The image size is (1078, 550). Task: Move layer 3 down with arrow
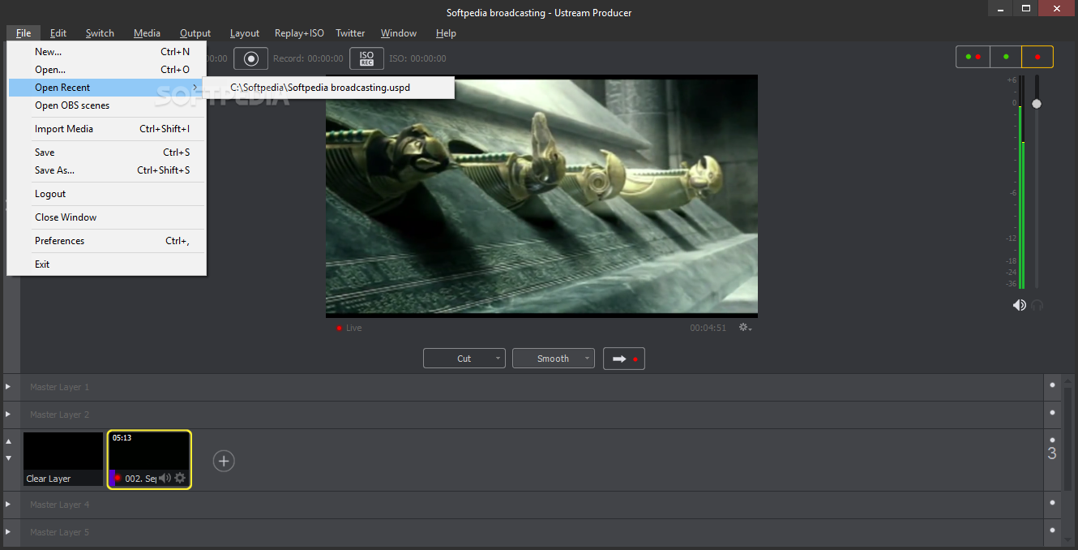pyautogui.click(x=9, y=458)
